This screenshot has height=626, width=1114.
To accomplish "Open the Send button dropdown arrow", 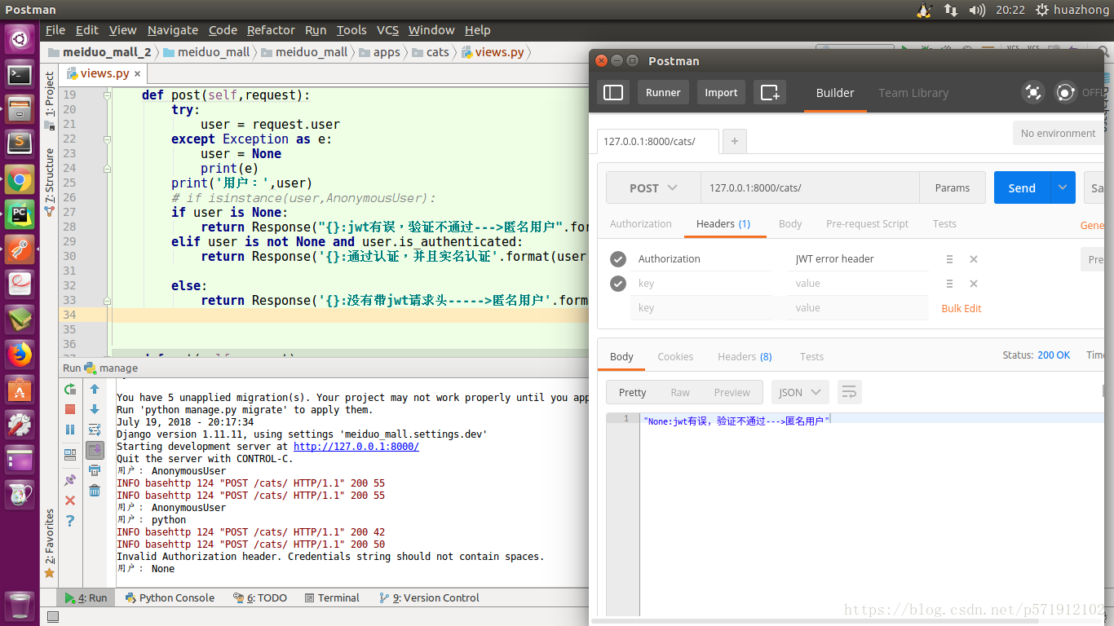I will [x=1063, y=187].
